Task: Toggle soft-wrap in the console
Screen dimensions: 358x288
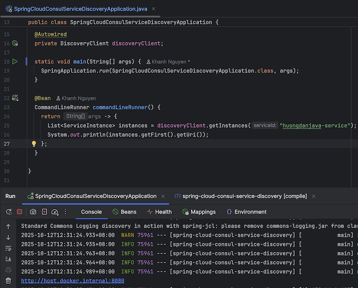Action: pyautogui.click(x=8, y=248)
